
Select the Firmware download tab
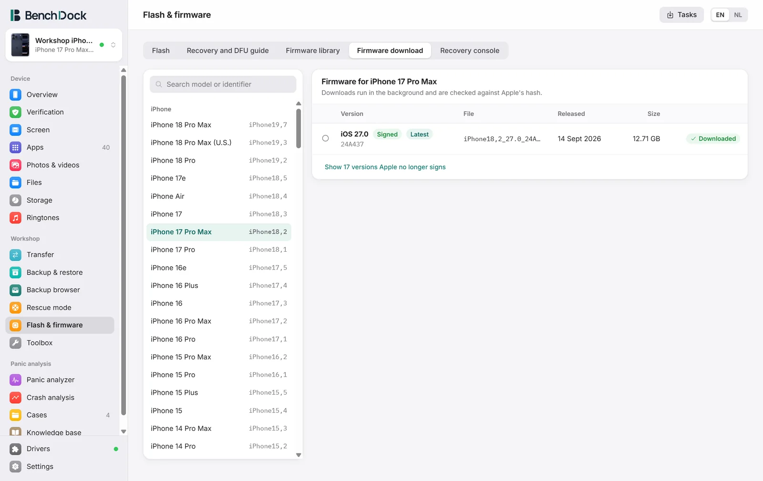pyautogui.click(x=390, y=51)
